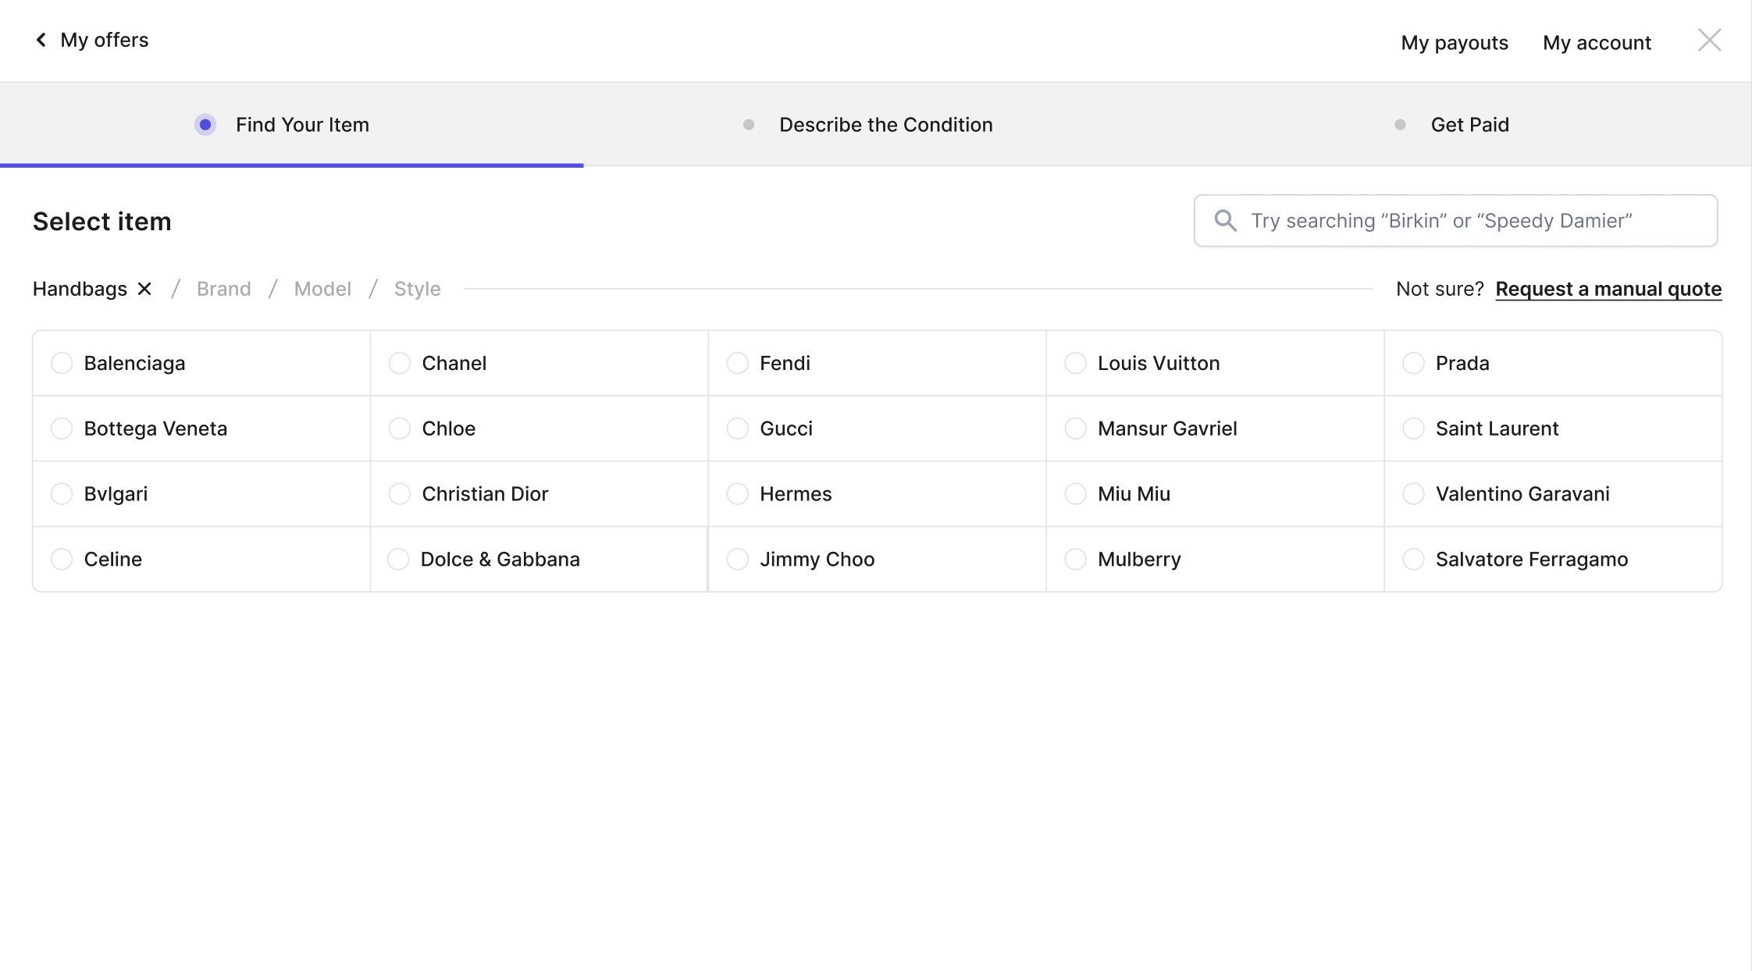Image resolution: width=1752 pixels, height=971 pixels.
Task: Go back to My offers
Action: pos(91,40)
